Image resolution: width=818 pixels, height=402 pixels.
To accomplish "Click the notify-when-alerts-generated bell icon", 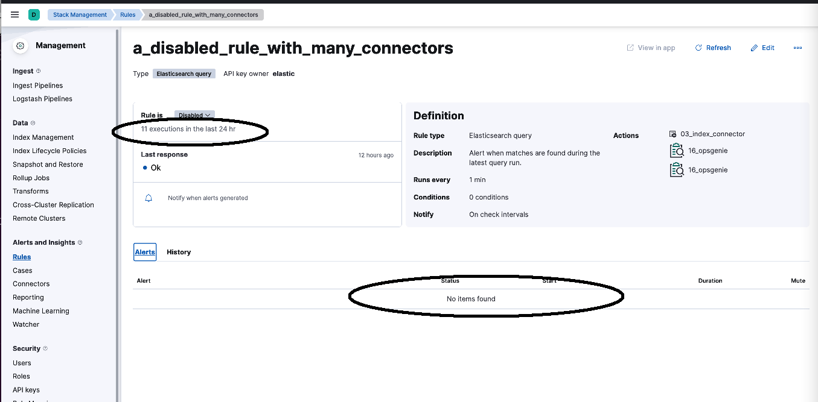I will tap(149, 197).
